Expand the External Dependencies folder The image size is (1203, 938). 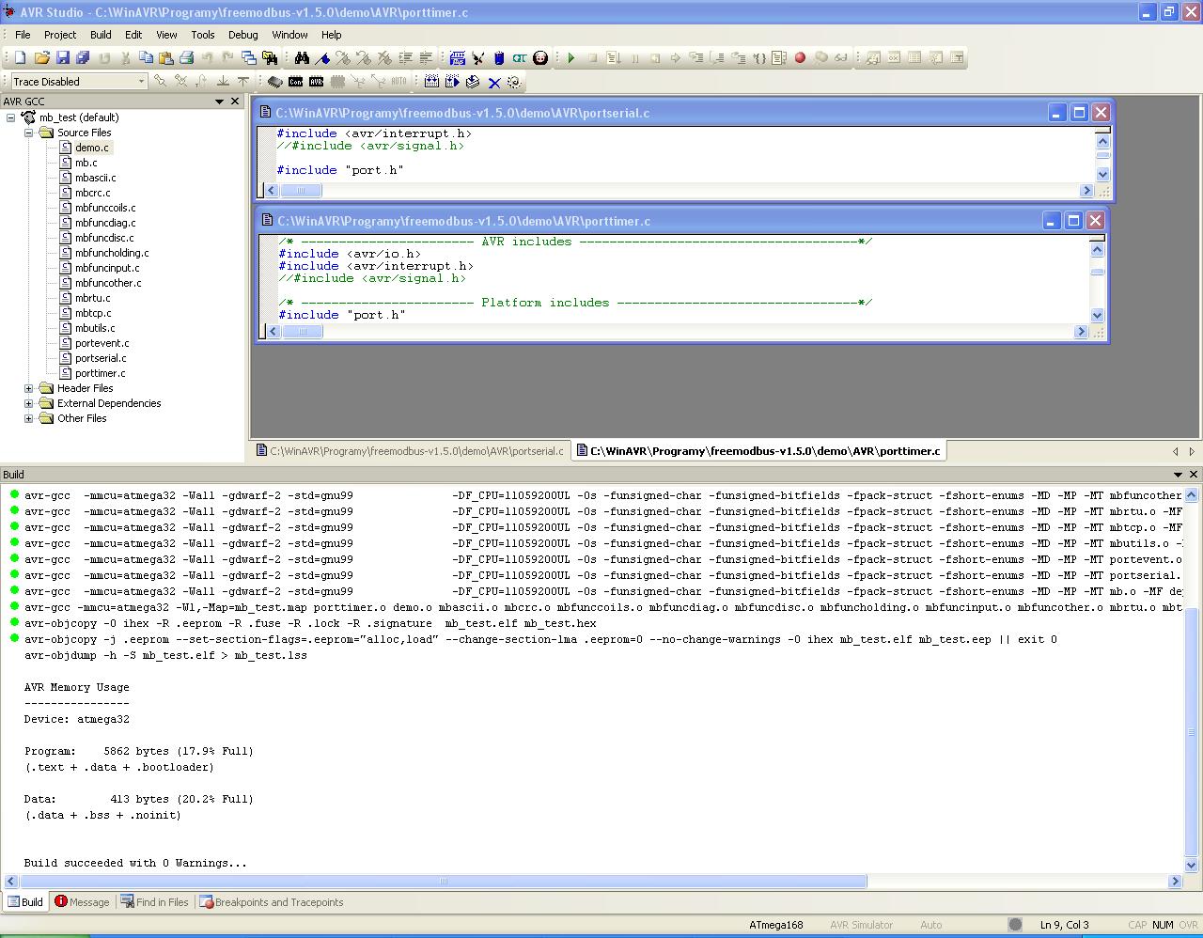tap(28, 403)
